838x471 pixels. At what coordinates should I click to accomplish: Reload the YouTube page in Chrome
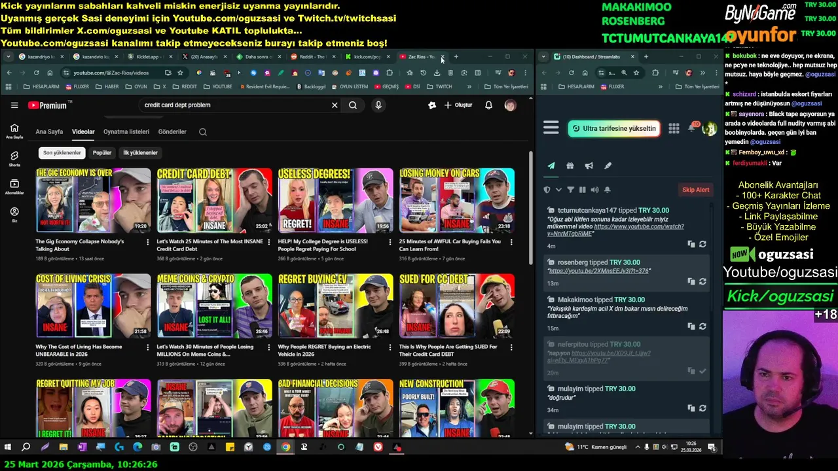[x=36, y=73]
